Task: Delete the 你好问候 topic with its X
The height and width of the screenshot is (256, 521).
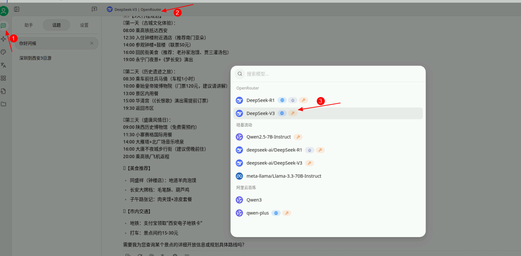Action: click(92, 43)
